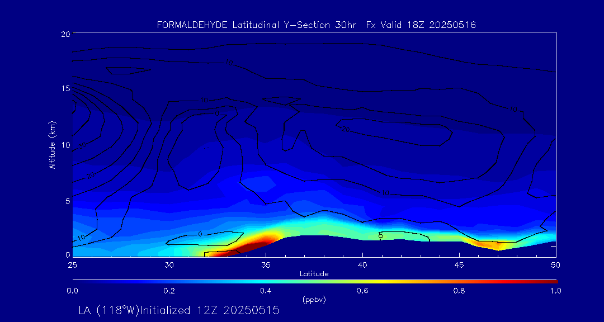Click the latitude axis tick label '35'
Screen dimensions: 604x322
pos(266,265)
